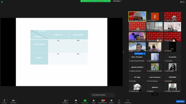Turn on camera with Start Video

[x=13, y=101]
